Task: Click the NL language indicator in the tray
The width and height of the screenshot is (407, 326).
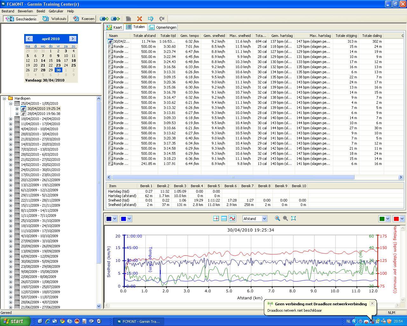Action: 348,322
